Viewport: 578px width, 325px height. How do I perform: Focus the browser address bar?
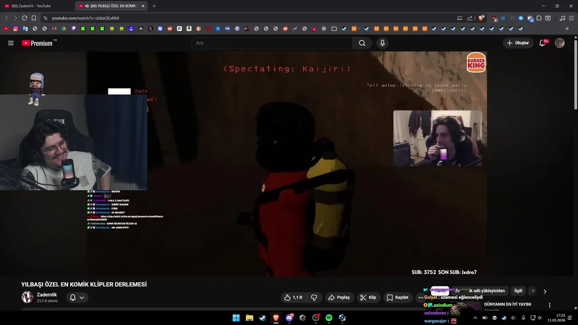coord(253,18)
